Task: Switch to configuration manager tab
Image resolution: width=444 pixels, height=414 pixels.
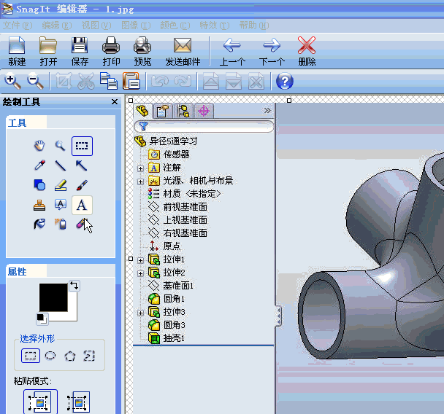Action: (183, 111)
